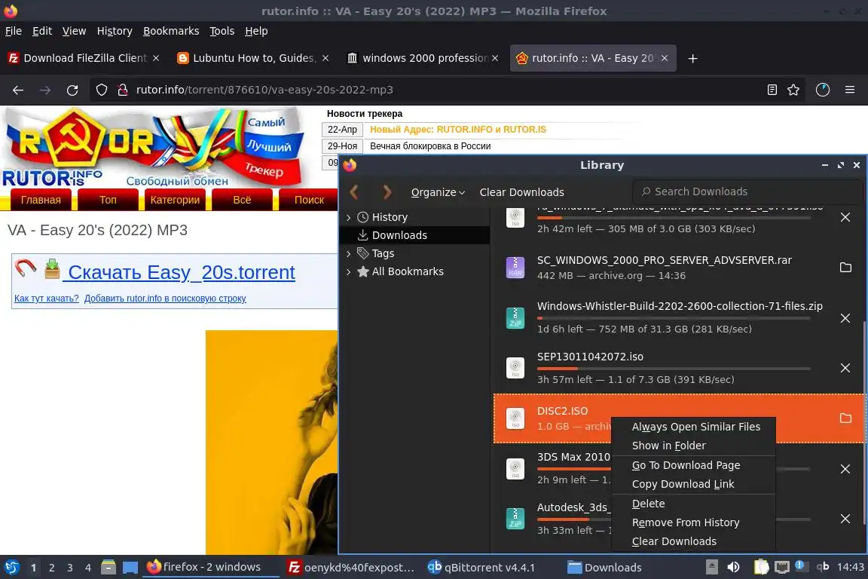Open the Топ navigation button
Screen dimensions: 868x579
108,200
